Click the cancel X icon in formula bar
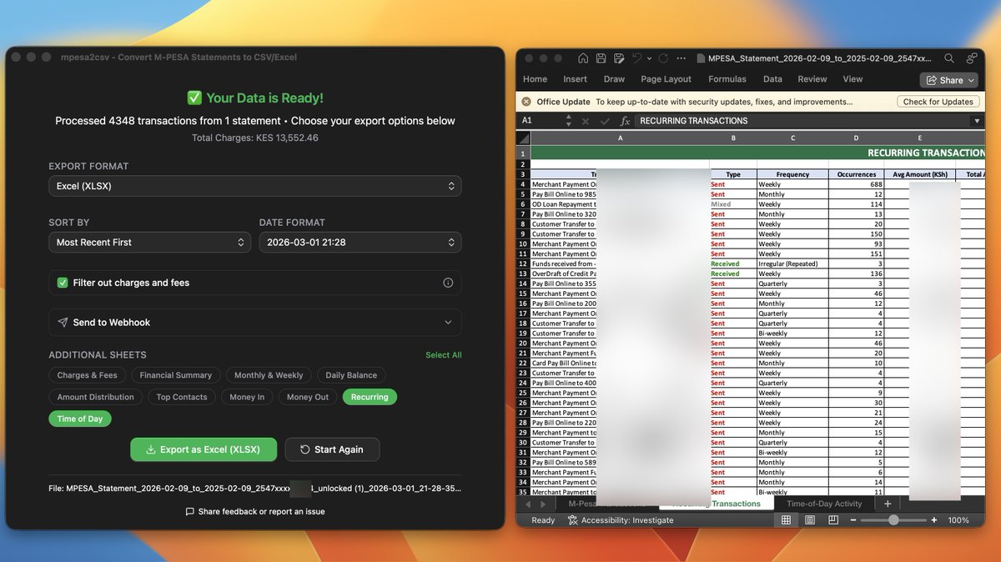Image resolution: width=1001 pixels, height=562 pixels. click(x=586, y=121)
